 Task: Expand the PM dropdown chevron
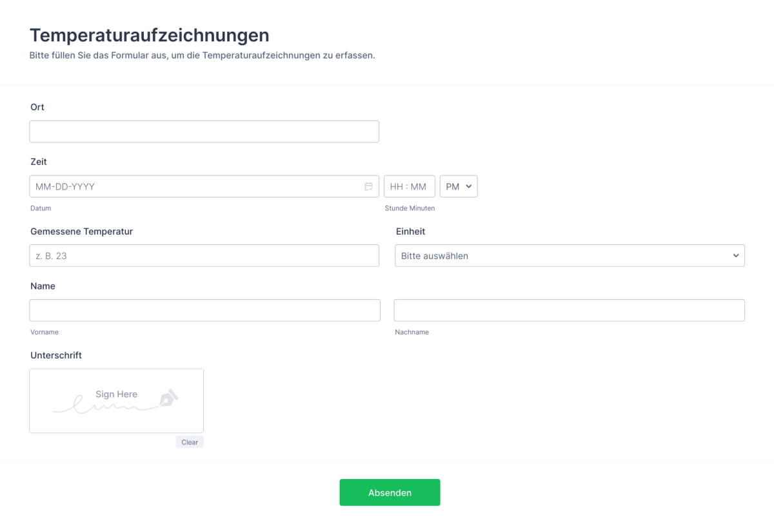pos(468,186)
